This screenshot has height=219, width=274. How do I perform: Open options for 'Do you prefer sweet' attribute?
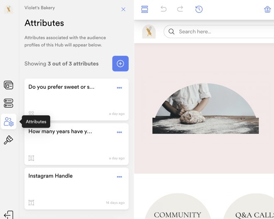[x=119, y=88]
